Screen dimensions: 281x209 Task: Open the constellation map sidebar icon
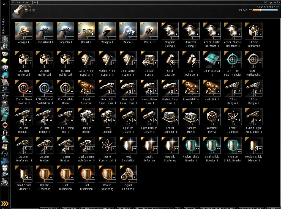pyautogui.click(x=5, y=89)
